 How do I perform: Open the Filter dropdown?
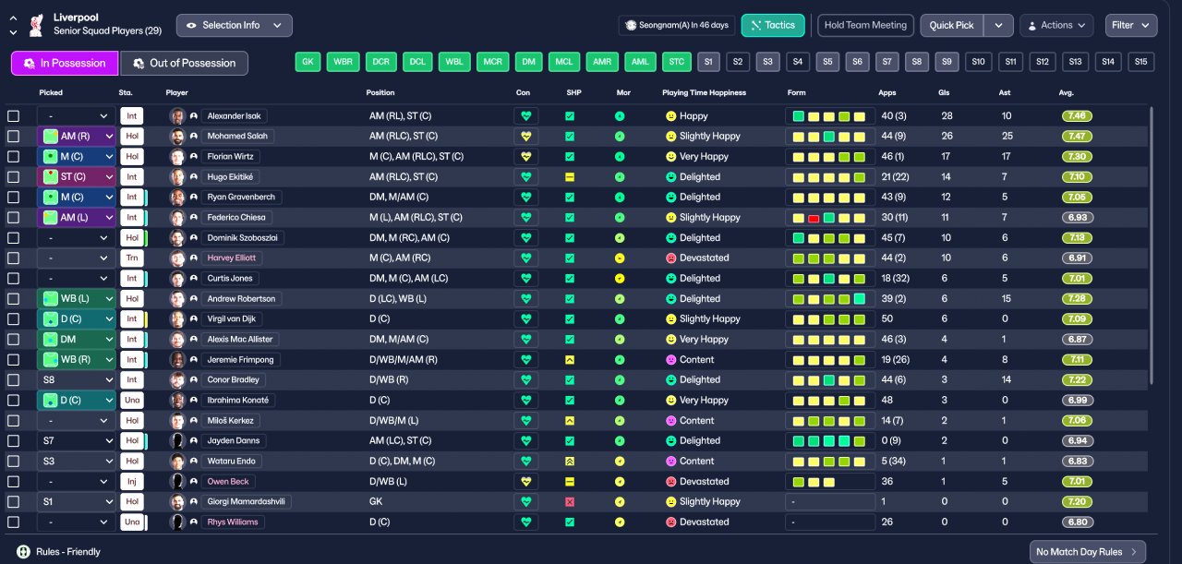point(1131,26)
